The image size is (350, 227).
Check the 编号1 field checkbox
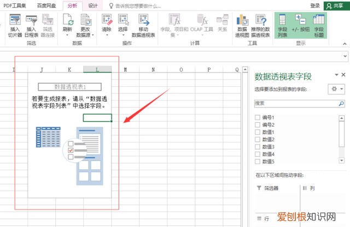(x=258, y=118)
